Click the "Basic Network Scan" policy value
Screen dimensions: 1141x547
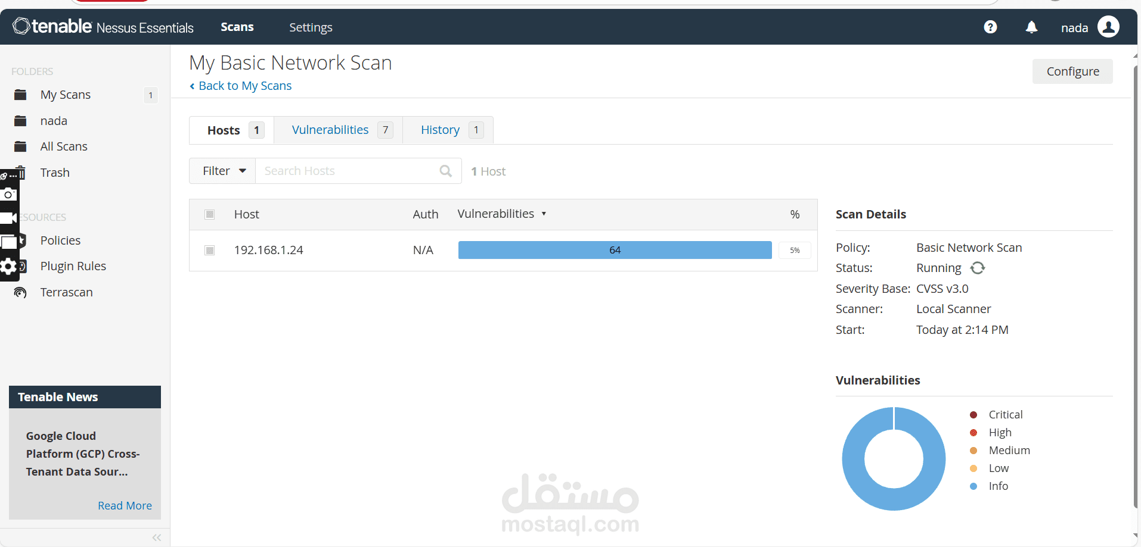point(969,248)
